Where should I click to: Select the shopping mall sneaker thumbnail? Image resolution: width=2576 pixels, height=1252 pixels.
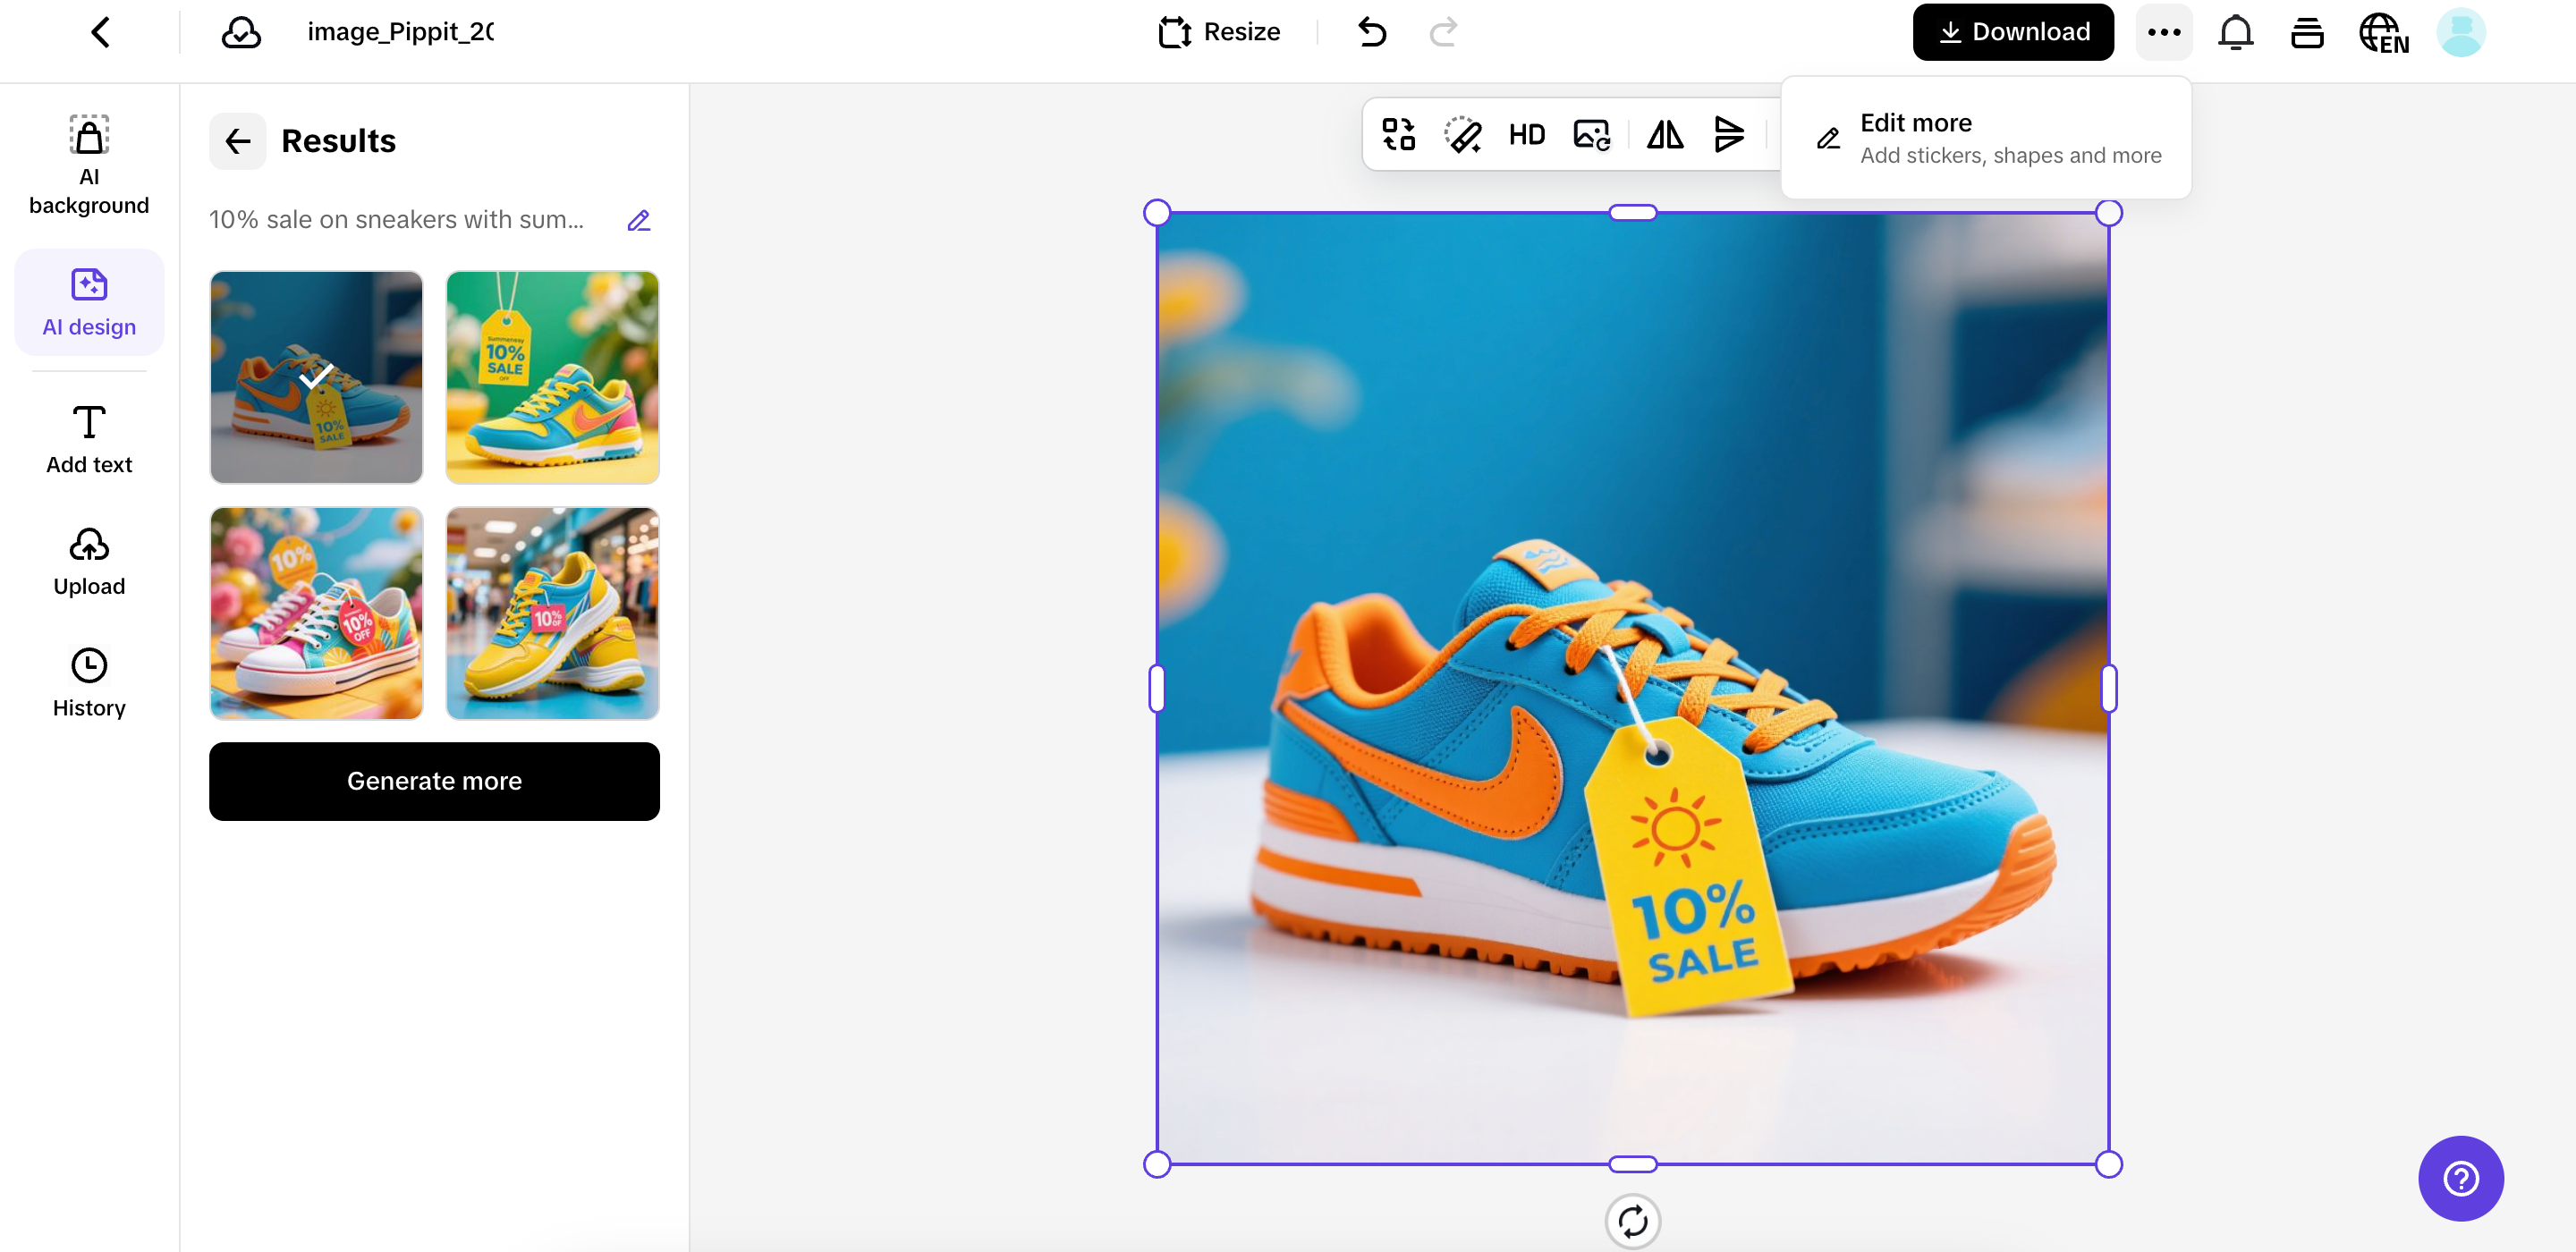pyautogui.click(x=552, y=613)
